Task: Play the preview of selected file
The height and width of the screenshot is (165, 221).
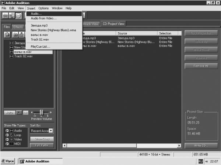Action: pyautogui.click(x=19, y=113)
